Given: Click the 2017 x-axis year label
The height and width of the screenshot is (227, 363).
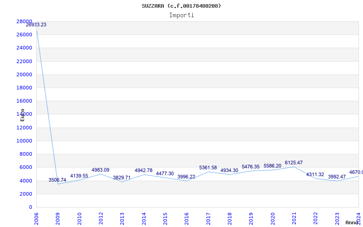Looking at the screenshot, I should click(x=208, y=218).
